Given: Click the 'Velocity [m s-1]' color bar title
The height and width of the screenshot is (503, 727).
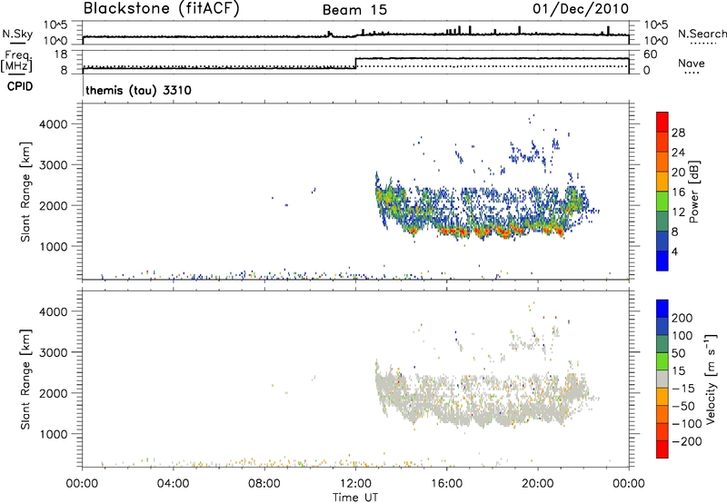Looking at the screenshot, I should (711, 379).
